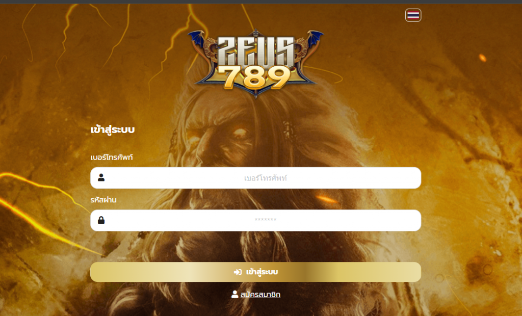
Task: Open the สมัครสมาชิก register link
Action: click(x=260, y=295)
